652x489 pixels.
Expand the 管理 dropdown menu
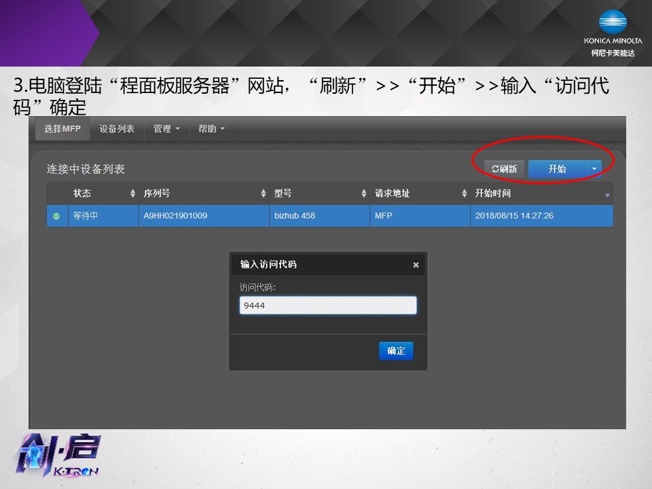pyautogui.click(x=166, y=129)
